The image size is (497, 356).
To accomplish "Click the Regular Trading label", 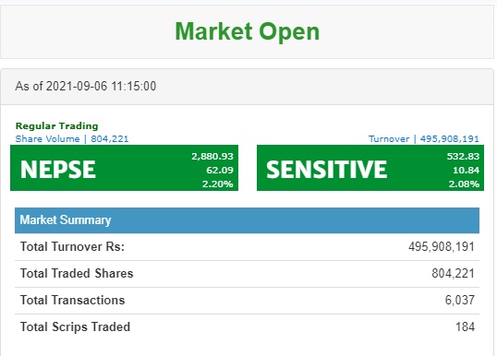I will [x=56, y=126].
